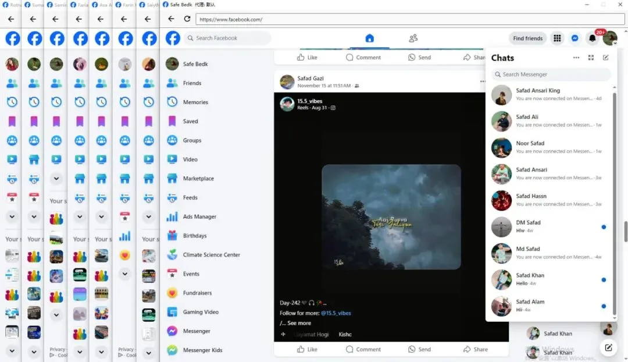This screenshot has width=628, height=362.
Task: Compose a new message in the Chats panel
Action: (x=606, y=58)
